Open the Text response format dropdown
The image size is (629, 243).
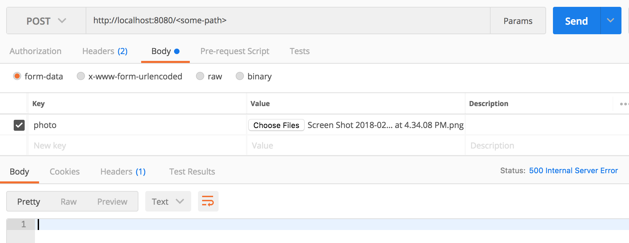[x=168, y=201]
